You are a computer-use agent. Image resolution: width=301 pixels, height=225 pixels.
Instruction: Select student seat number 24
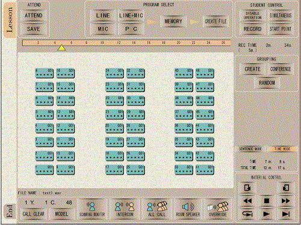point(114,73)
